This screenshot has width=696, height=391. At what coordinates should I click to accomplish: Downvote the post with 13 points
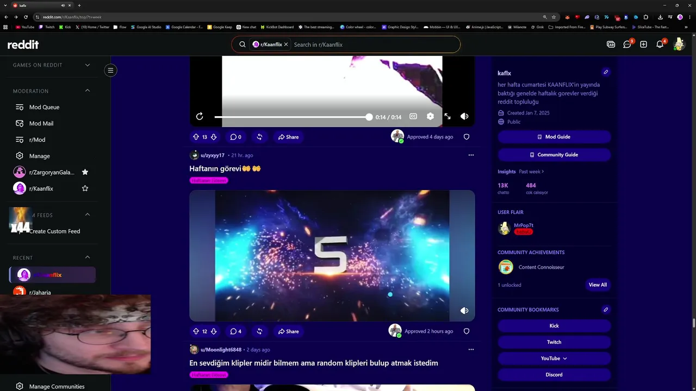(214, 137)
